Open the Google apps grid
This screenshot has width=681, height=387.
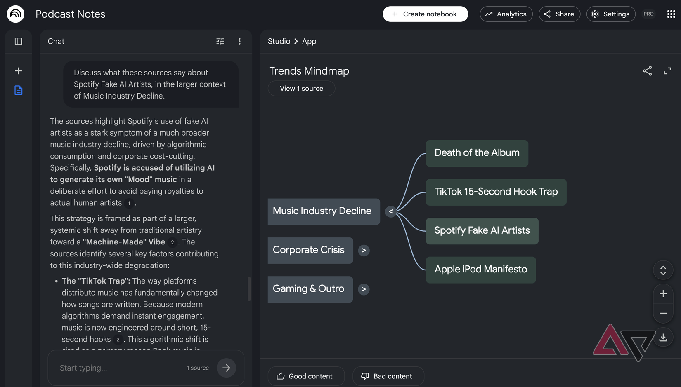click(671, 14)
